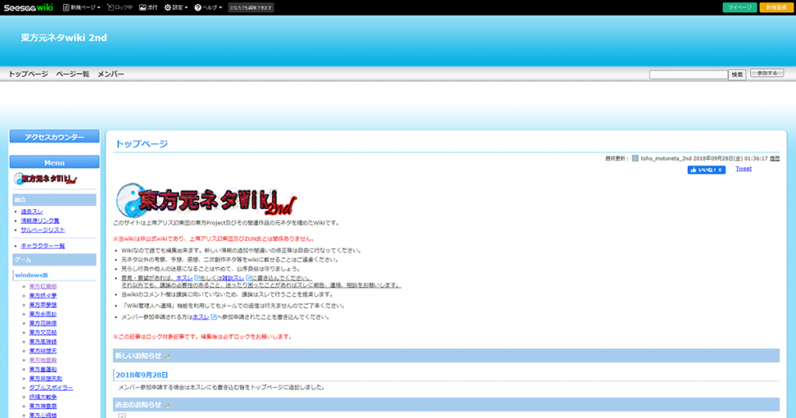Viewport: 796px width, 418px height.
Task: Open the メンバー navigation tab
Action: coord(110,74)
